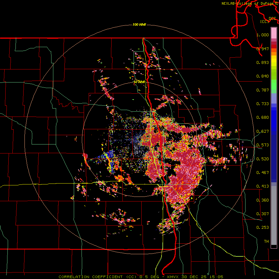Viewport: 279px width, 279px height.
Task: Click the [CC] legend heading
Action: [x=265, y=21]
